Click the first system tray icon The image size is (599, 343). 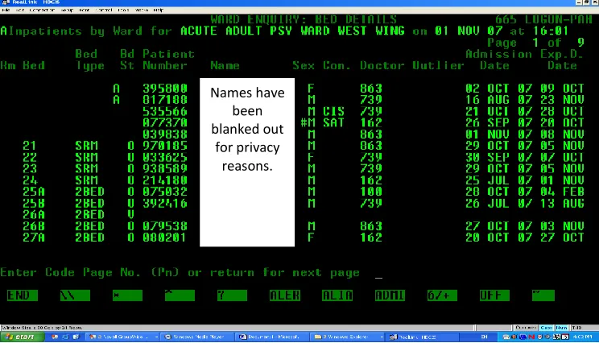(x=506, y=337)
